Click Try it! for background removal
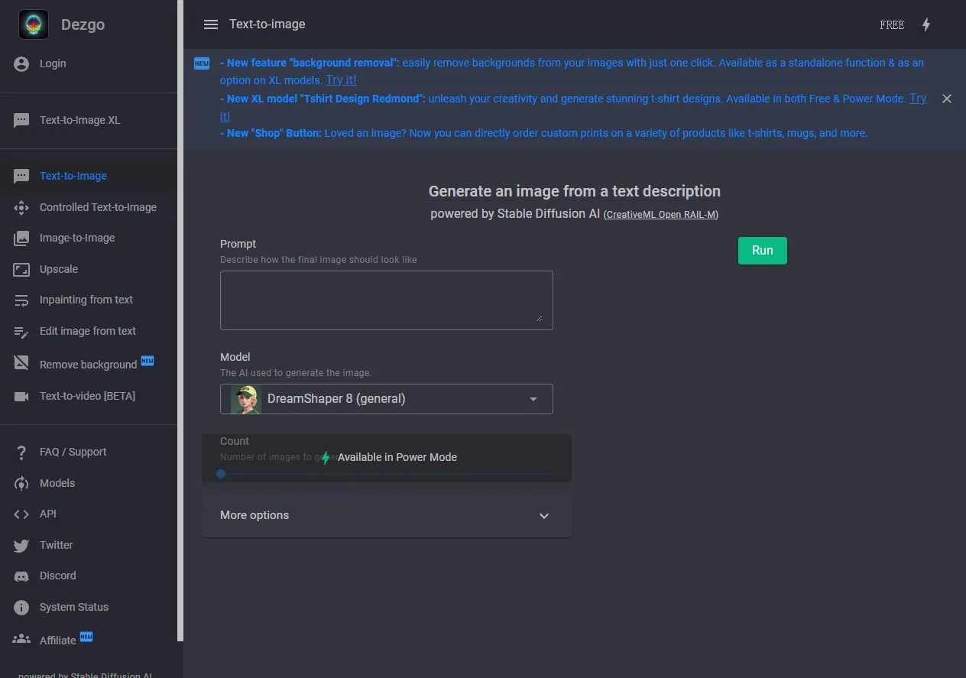Screen dimensions: 966x678 click(x=341, y=80)
